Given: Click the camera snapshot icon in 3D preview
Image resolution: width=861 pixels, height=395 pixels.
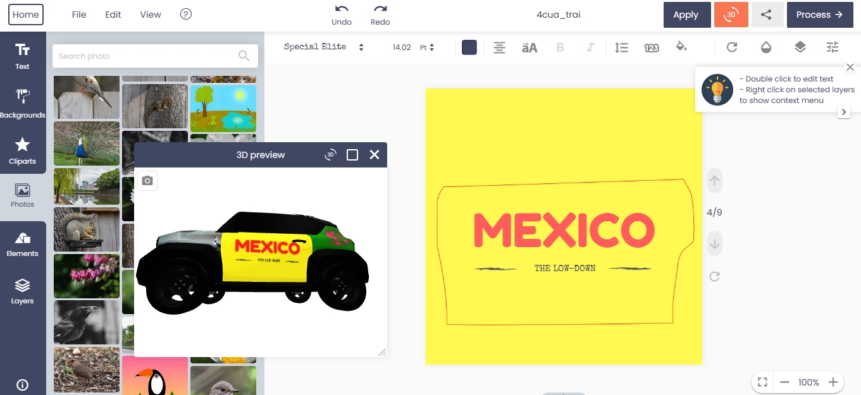Looking at the screenshot, I should pos(147,181).
